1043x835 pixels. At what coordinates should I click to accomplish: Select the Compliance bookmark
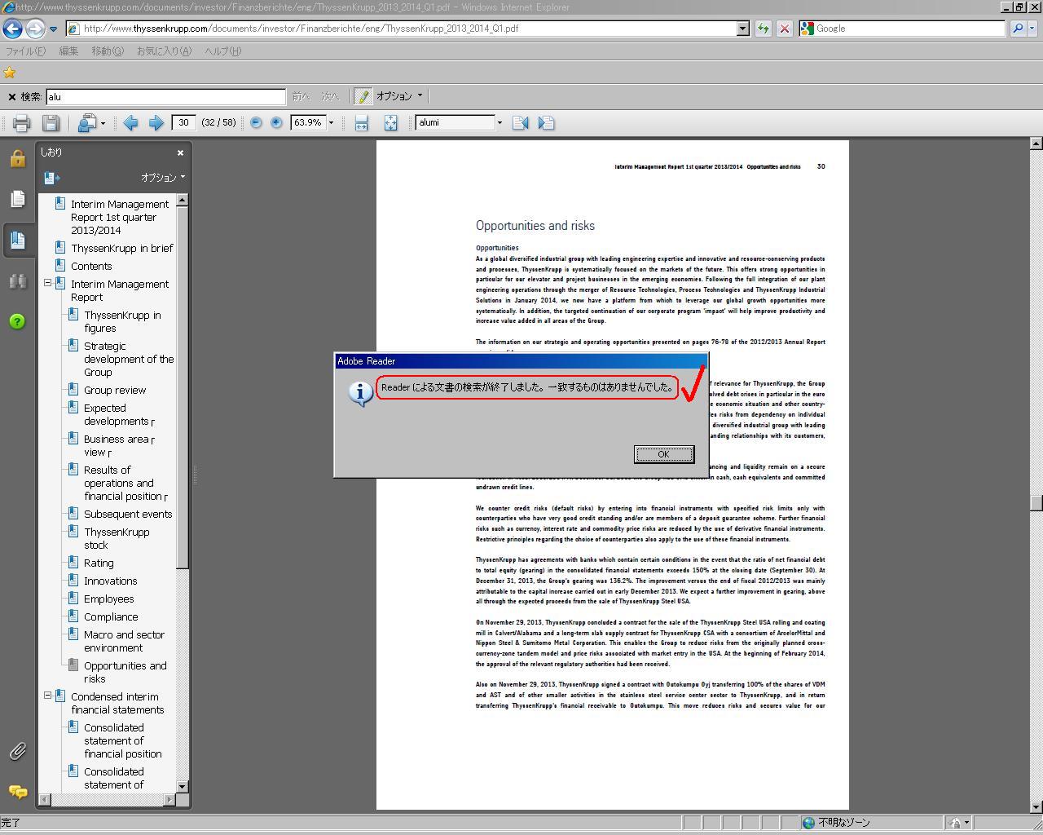111,616
